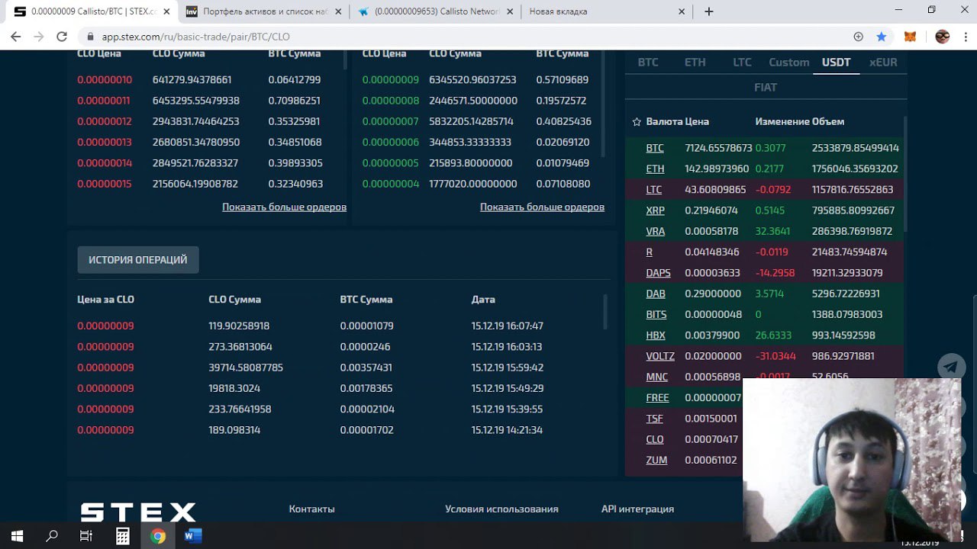Select the USDT market tab
977x549 pixels.
(836, 63)
